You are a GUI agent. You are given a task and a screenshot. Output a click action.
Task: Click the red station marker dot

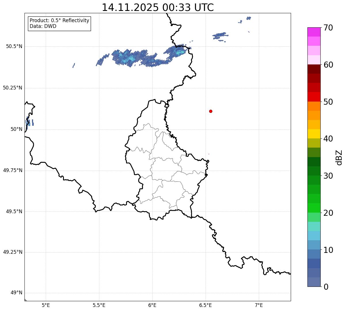click(x=211, y=111)
